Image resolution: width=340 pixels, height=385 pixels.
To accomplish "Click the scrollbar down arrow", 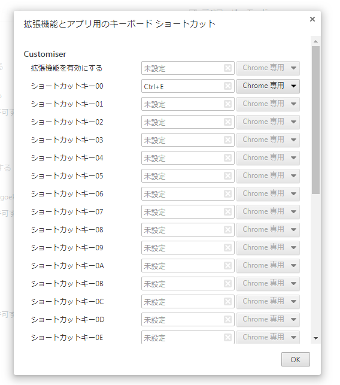I will click(315, 338).
